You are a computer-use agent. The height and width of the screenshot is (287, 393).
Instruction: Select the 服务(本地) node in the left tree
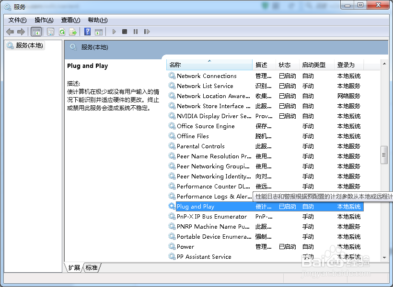(x=25, y=45)
